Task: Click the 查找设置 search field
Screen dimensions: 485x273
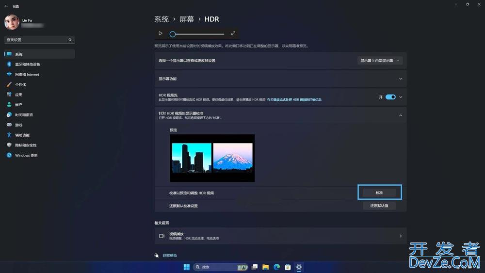Action: (40, 40)
